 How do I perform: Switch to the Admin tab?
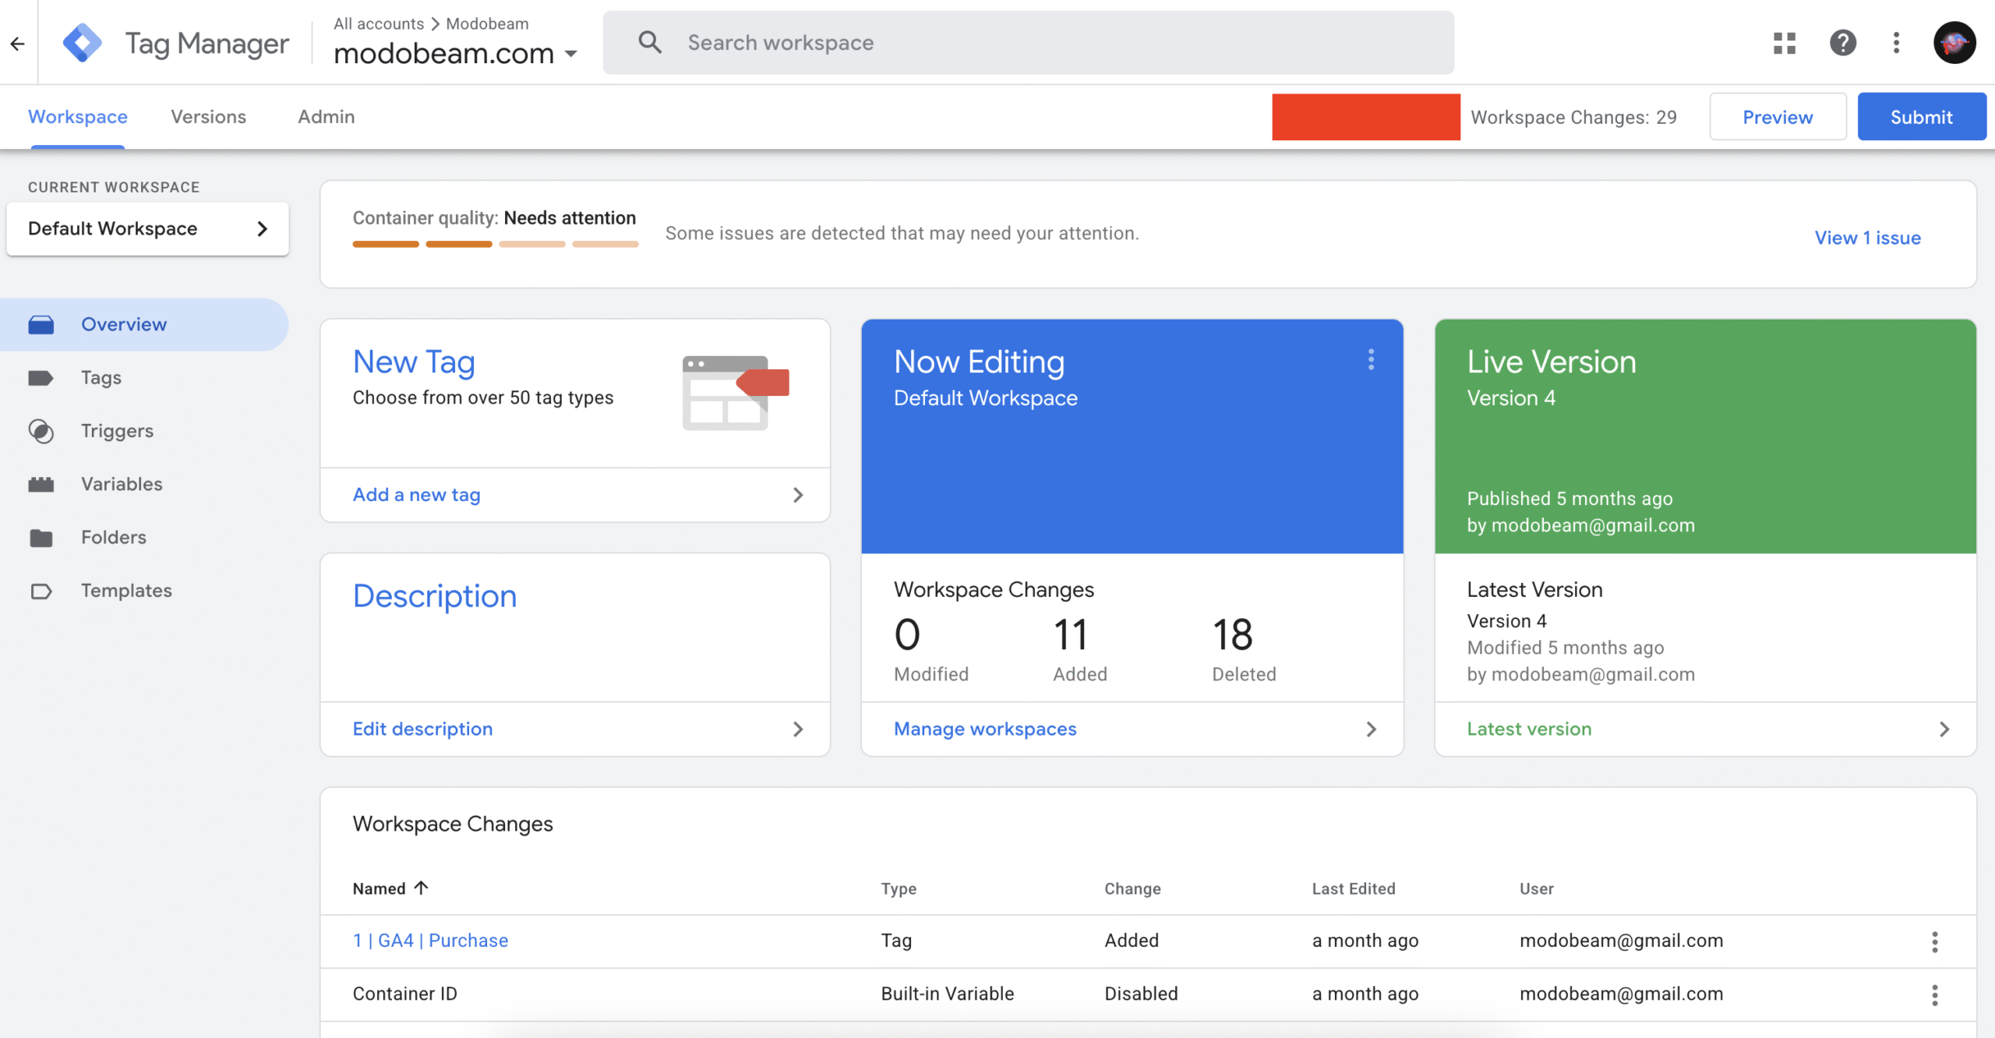(326, 116)
